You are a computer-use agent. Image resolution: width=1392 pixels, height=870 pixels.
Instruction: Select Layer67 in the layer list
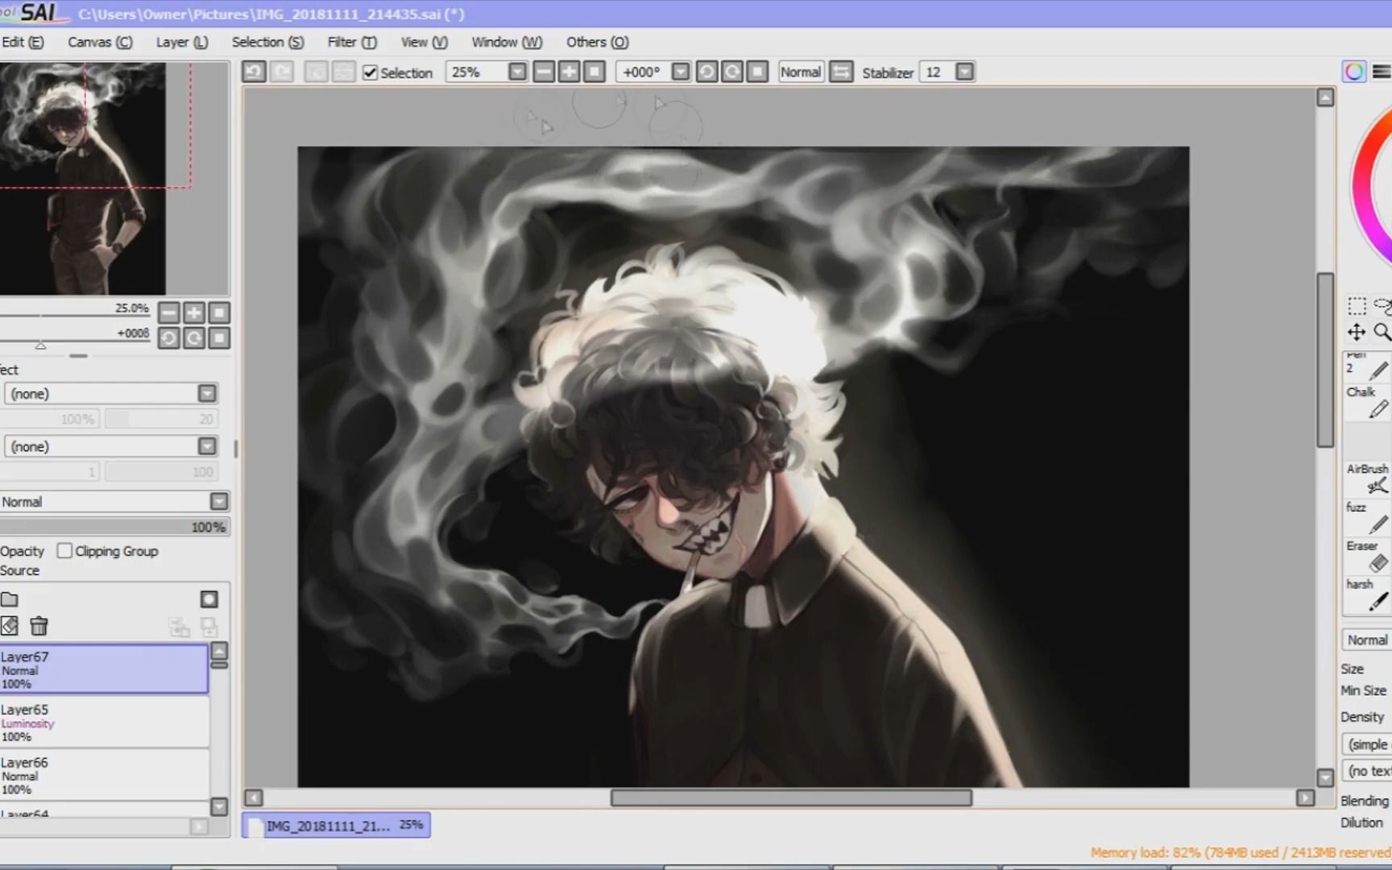pyautogui.click(x=104, y=669)
